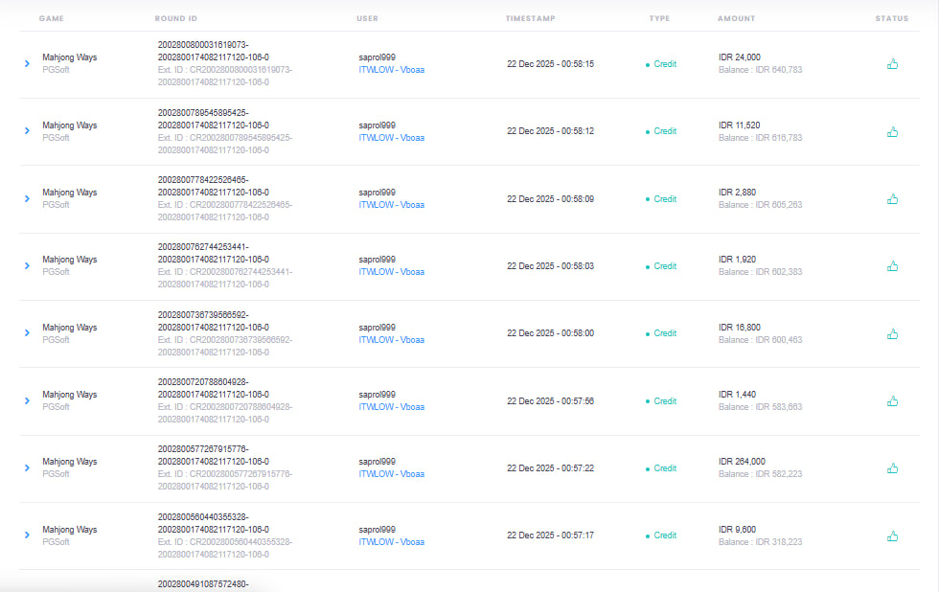Image resolution: width=939 pixels, height=592 pixels.
Task: Click the timestamp 22 Dec 2025 - 00:58:03
Action: (x=550, y=266)
